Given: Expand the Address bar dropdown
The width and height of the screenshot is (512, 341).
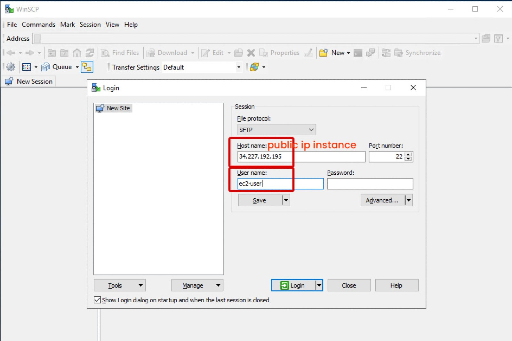Looking at the screenshot, I should click(x=476, y=38).
